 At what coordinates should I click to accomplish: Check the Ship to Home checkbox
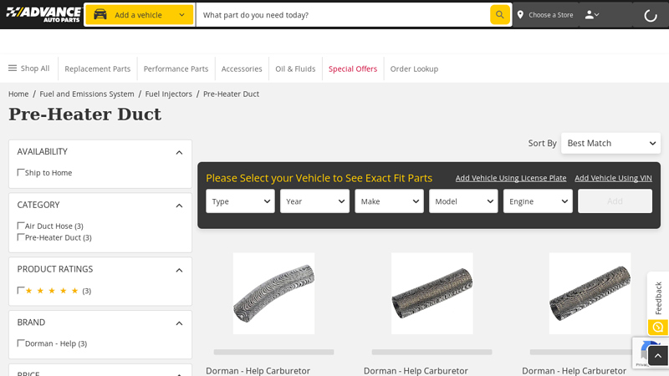[x=21, y=172]
